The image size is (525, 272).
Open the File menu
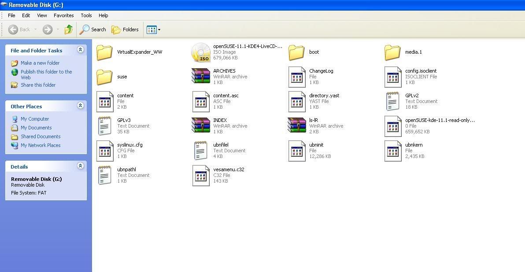(11, 15)
